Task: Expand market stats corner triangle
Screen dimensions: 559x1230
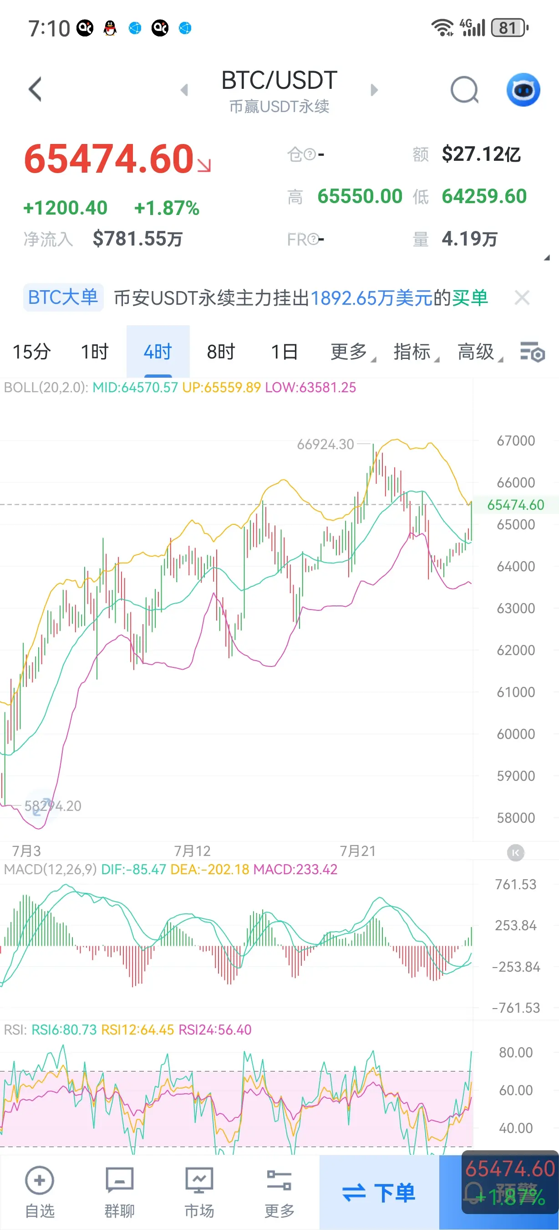Action: point(547,257)
